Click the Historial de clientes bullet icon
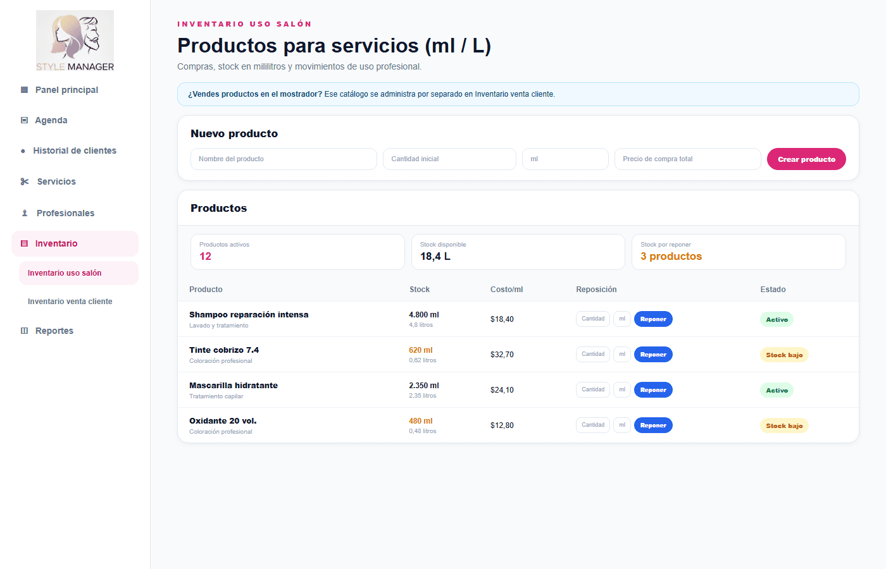The width and height of the screenshot is (886, 569). point(23,151)
